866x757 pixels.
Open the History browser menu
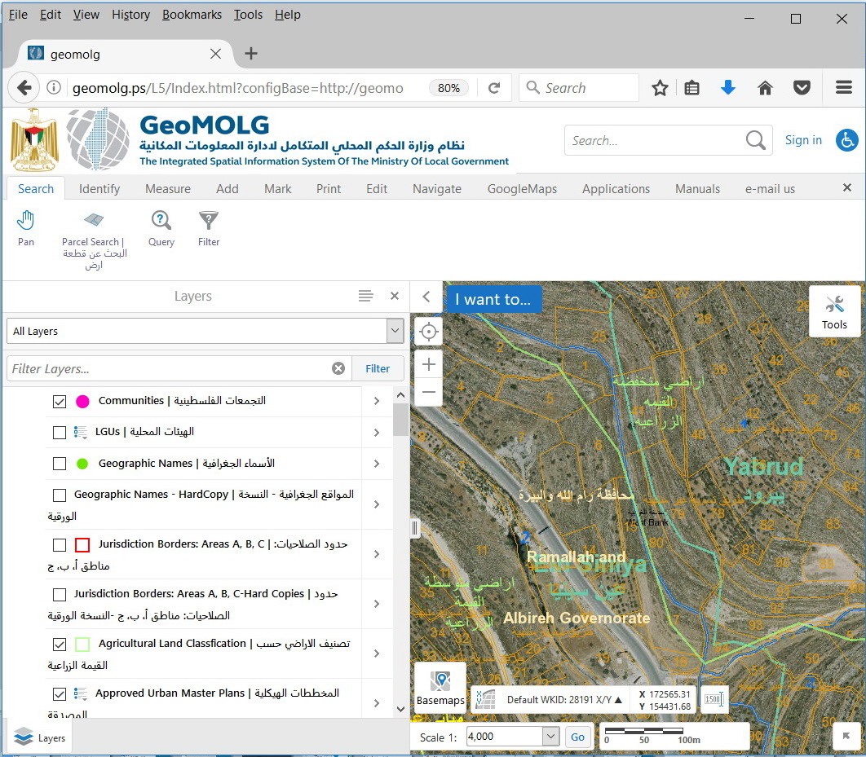click(131, 15)
